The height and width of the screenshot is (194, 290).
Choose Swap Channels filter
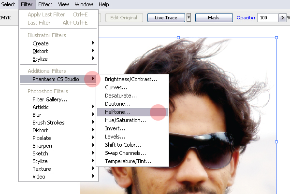click(x=132, y=153)
